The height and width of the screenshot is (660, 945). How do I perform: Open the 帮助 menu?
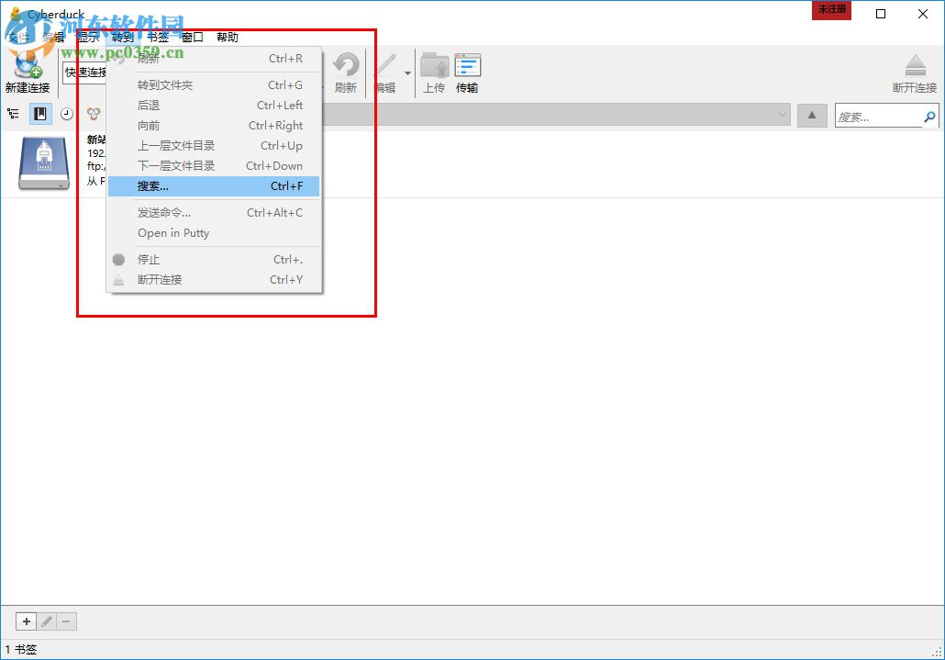coord(228,38)
